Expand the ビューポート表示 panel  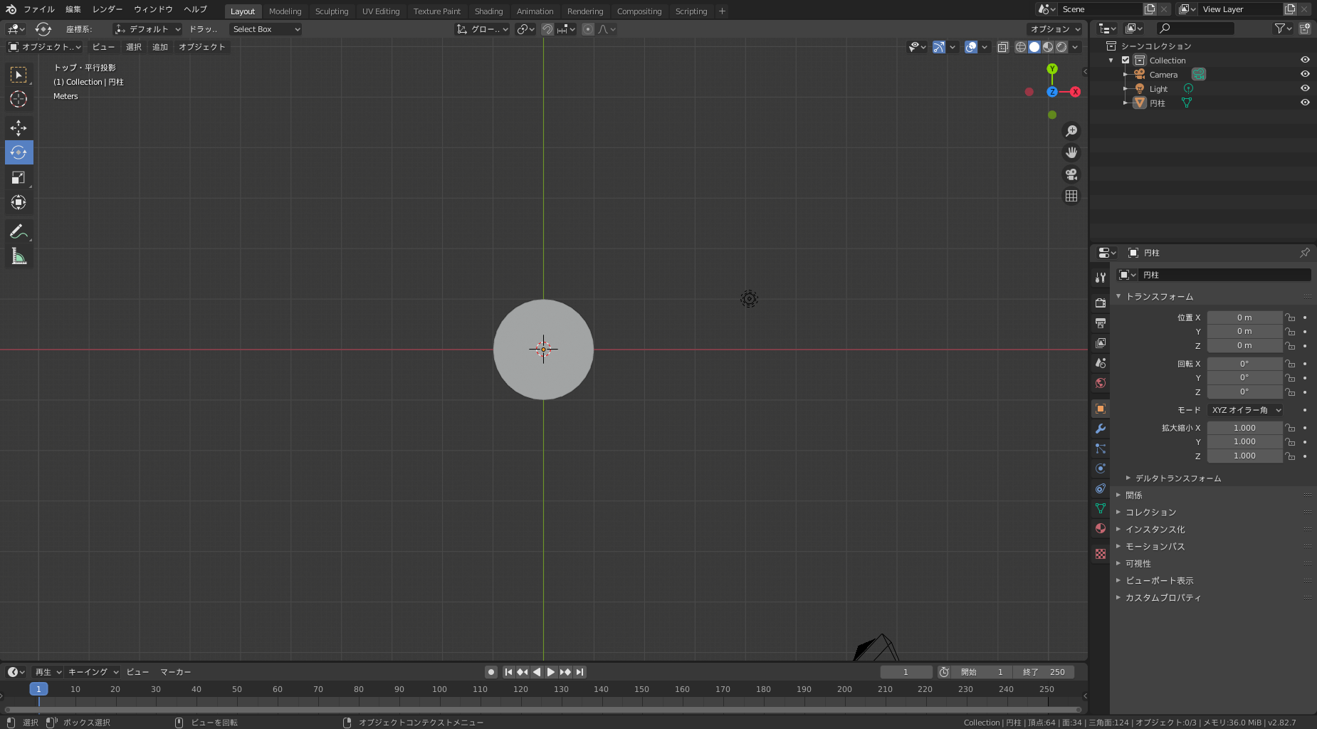1159,581
